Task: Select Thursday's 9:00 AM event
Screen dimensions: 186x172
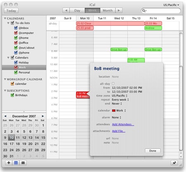Action: [136, 60]
